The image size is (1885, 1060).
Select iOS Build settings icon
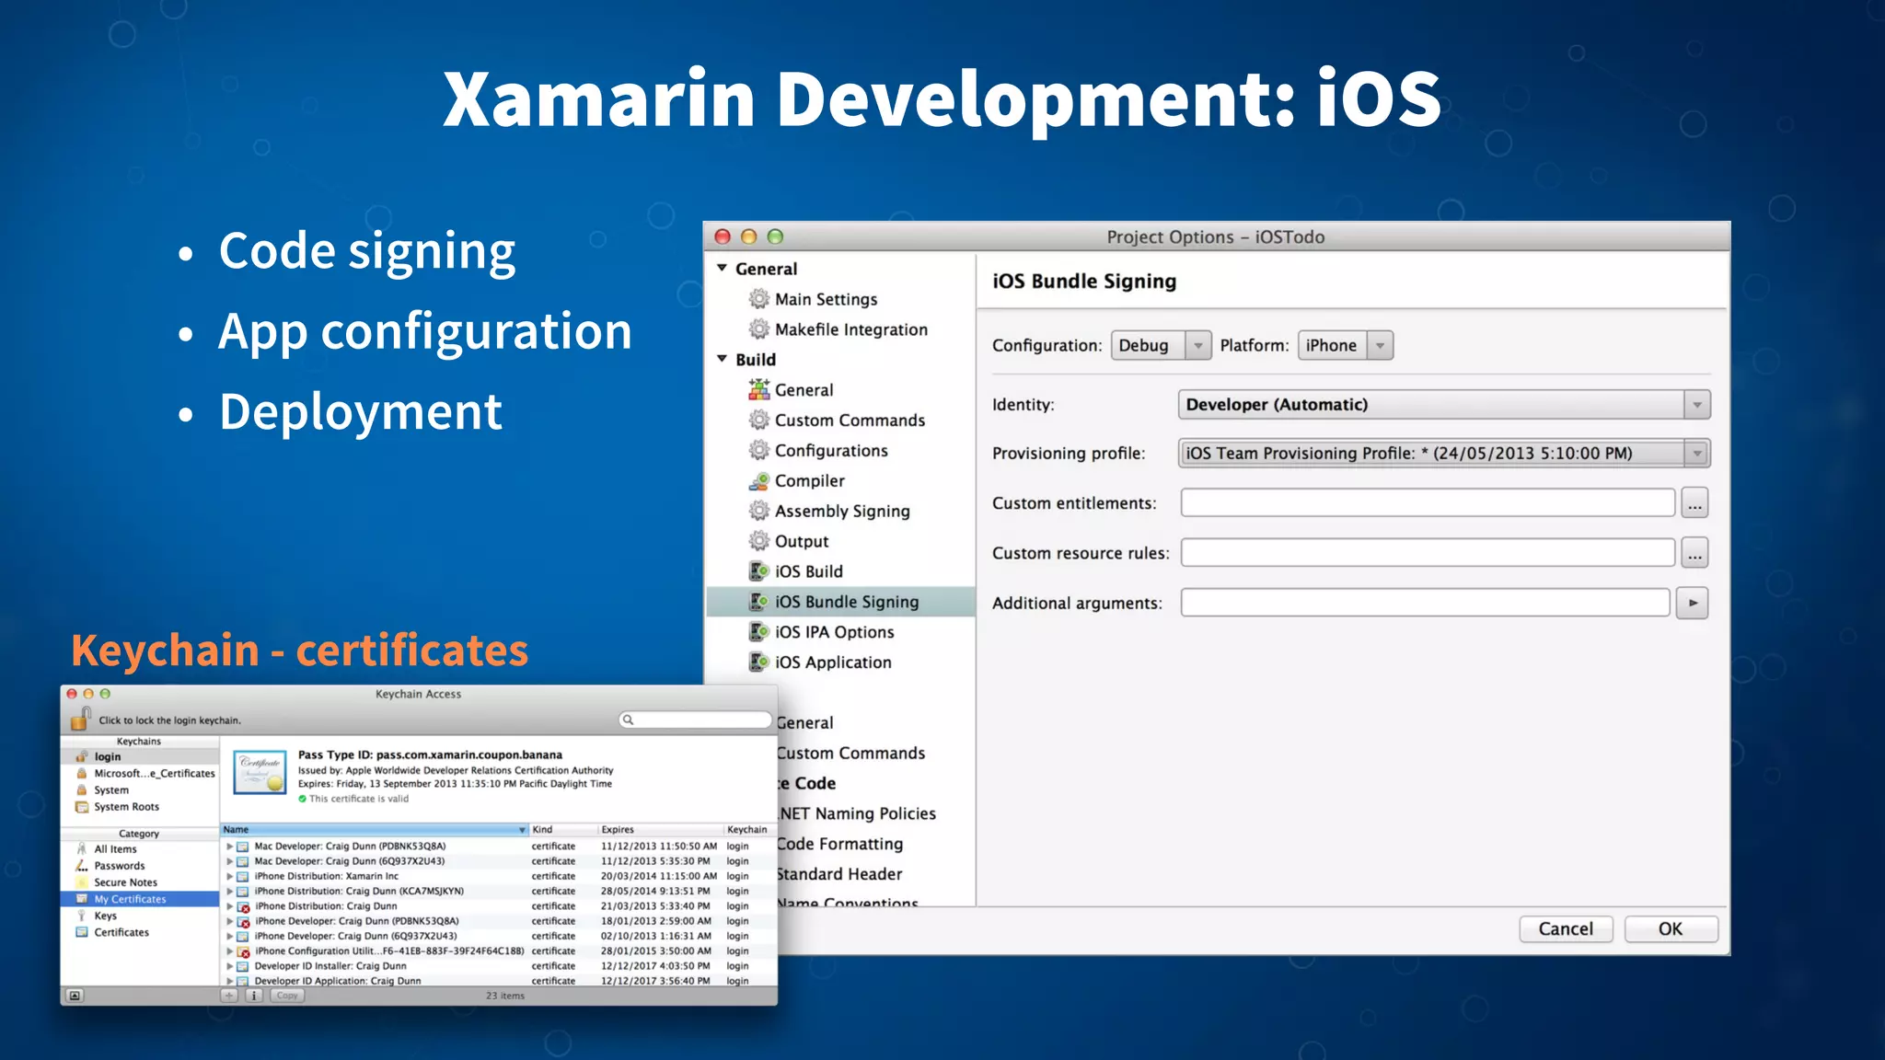pyautogui.click(x=758, y=571)
